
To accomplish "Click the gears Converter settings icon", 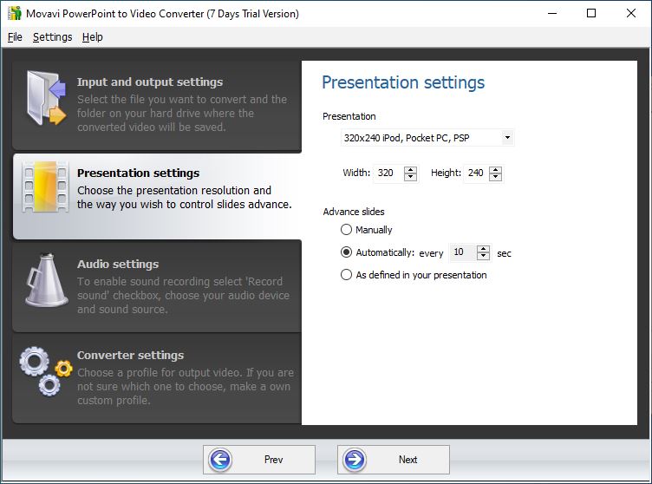I will tap(46, 371).
